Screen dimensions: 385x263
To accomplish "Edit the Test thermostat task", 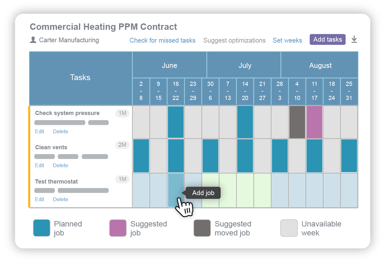I will tap(39, 199).
